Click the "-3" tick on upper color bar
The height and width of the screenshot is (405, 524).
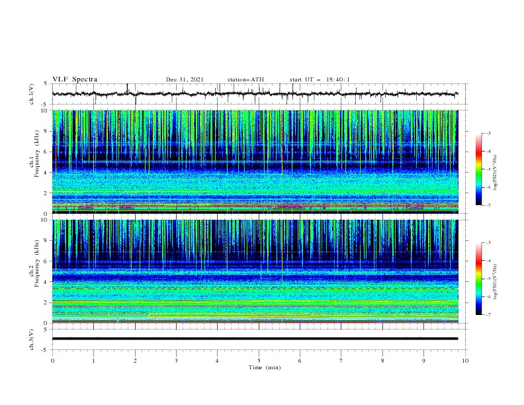tap(488, 133)
